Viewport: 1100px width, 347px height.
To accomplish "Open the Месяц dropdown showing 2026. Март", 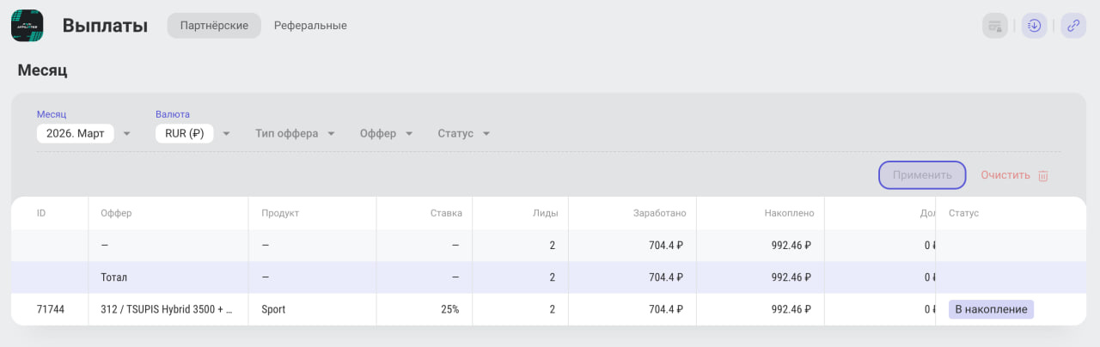I will (x=84, y=134).
